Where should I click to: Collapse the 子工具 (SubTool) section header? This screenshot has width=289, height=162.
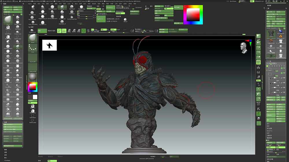tap(269, 61)
